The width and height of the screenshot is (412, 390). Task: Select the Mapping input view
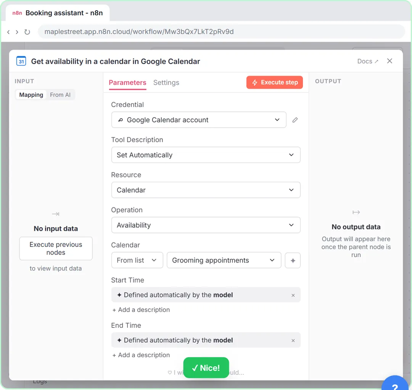tap(31, 95)
